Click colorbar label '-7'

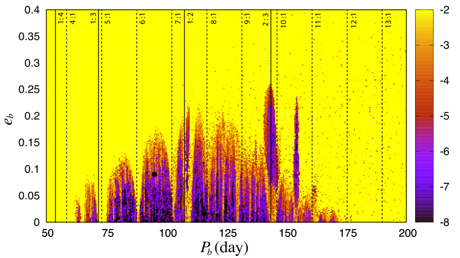click(445, 187)
